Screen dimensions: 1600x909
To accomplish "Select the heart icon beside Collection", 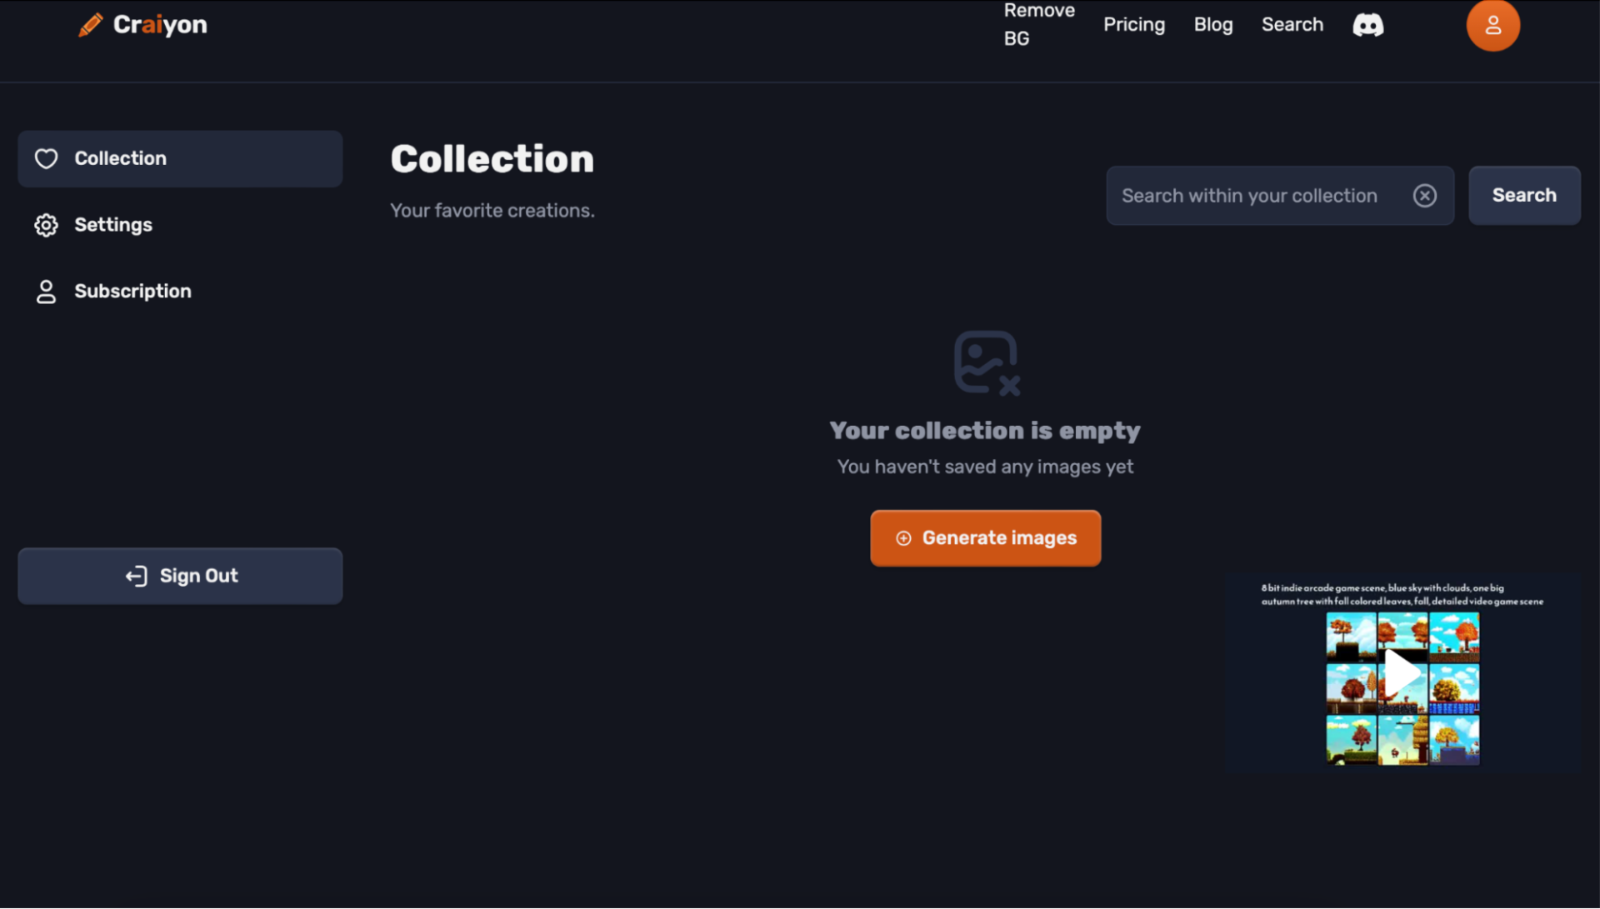I will click(47, 158).
